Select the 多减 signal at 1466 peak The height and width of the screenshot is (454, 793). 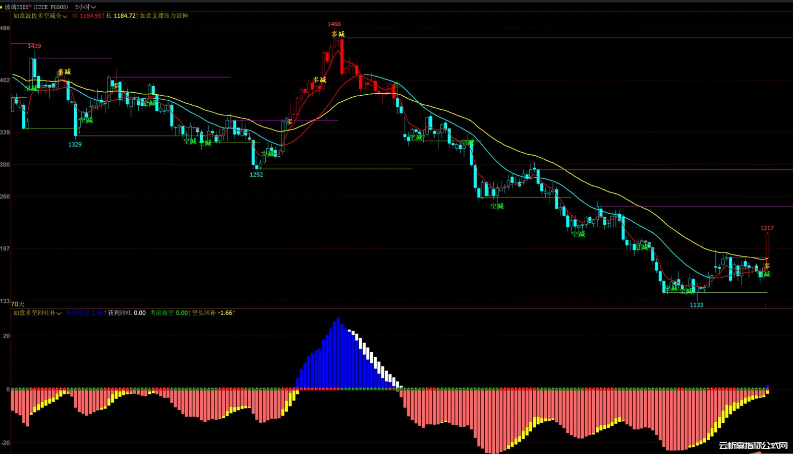click(x=338, y=34)
